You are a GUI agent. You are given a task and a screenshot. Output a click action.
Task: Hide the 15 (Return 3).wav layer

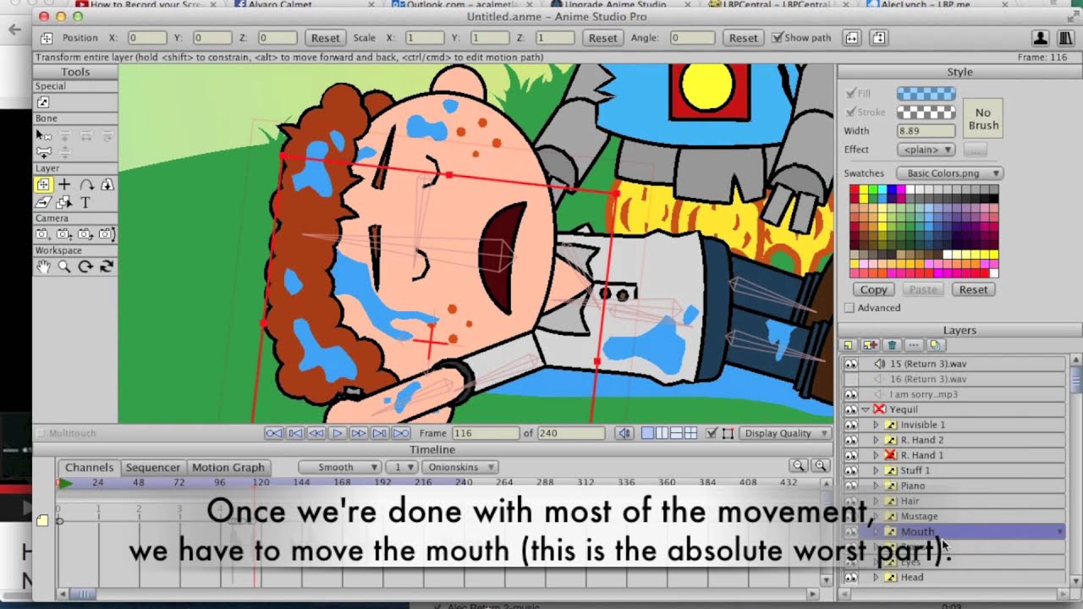[851, 364]
